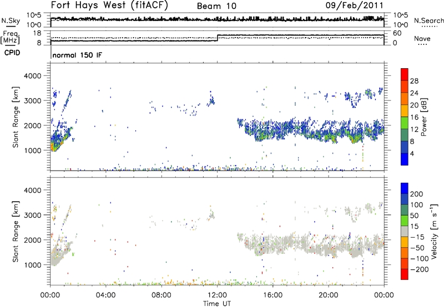Click the Nave legend label
The image size is (444, 307).
422,39
